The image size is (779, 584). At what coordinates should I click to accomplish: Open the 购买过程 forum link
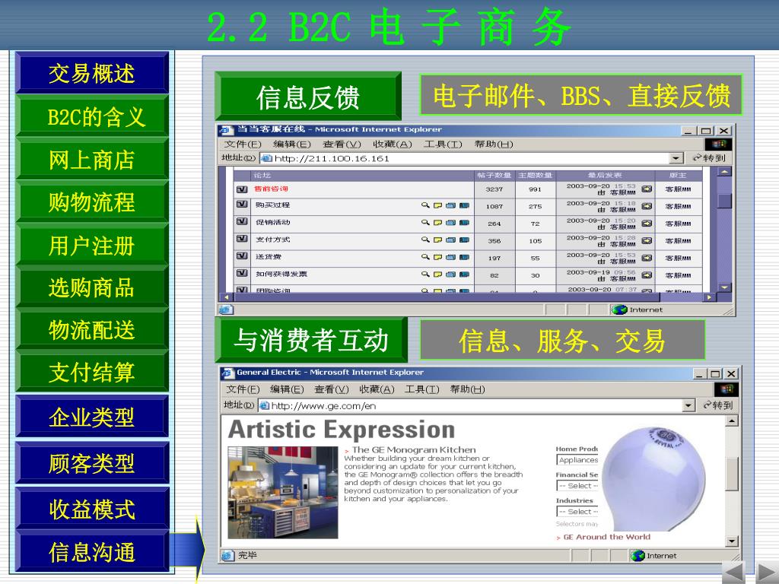coord(273,205)
